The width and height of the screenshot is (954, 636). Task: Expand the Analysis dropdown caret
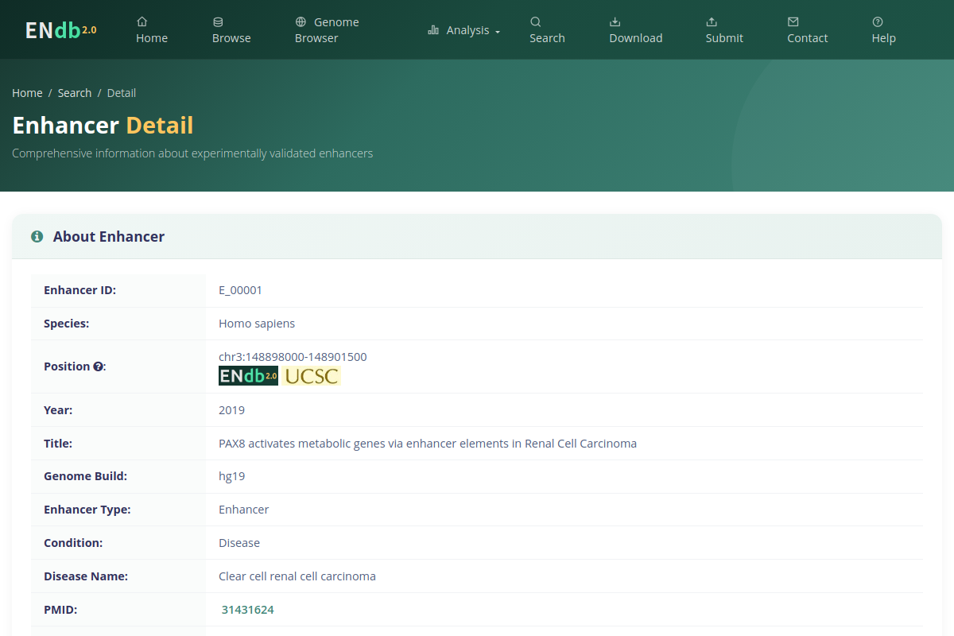498,32
